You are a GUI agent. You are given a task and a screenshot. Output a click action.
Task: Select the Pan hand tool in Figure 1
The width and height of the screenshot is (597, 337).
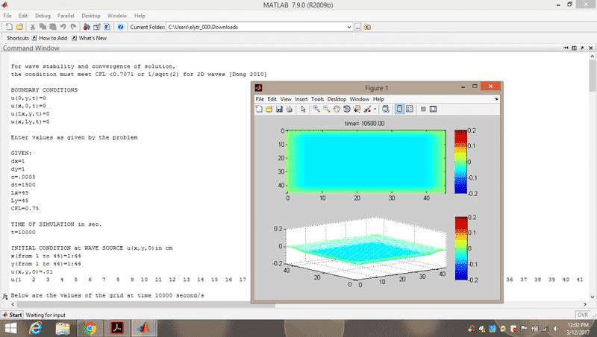pos(337,109)
